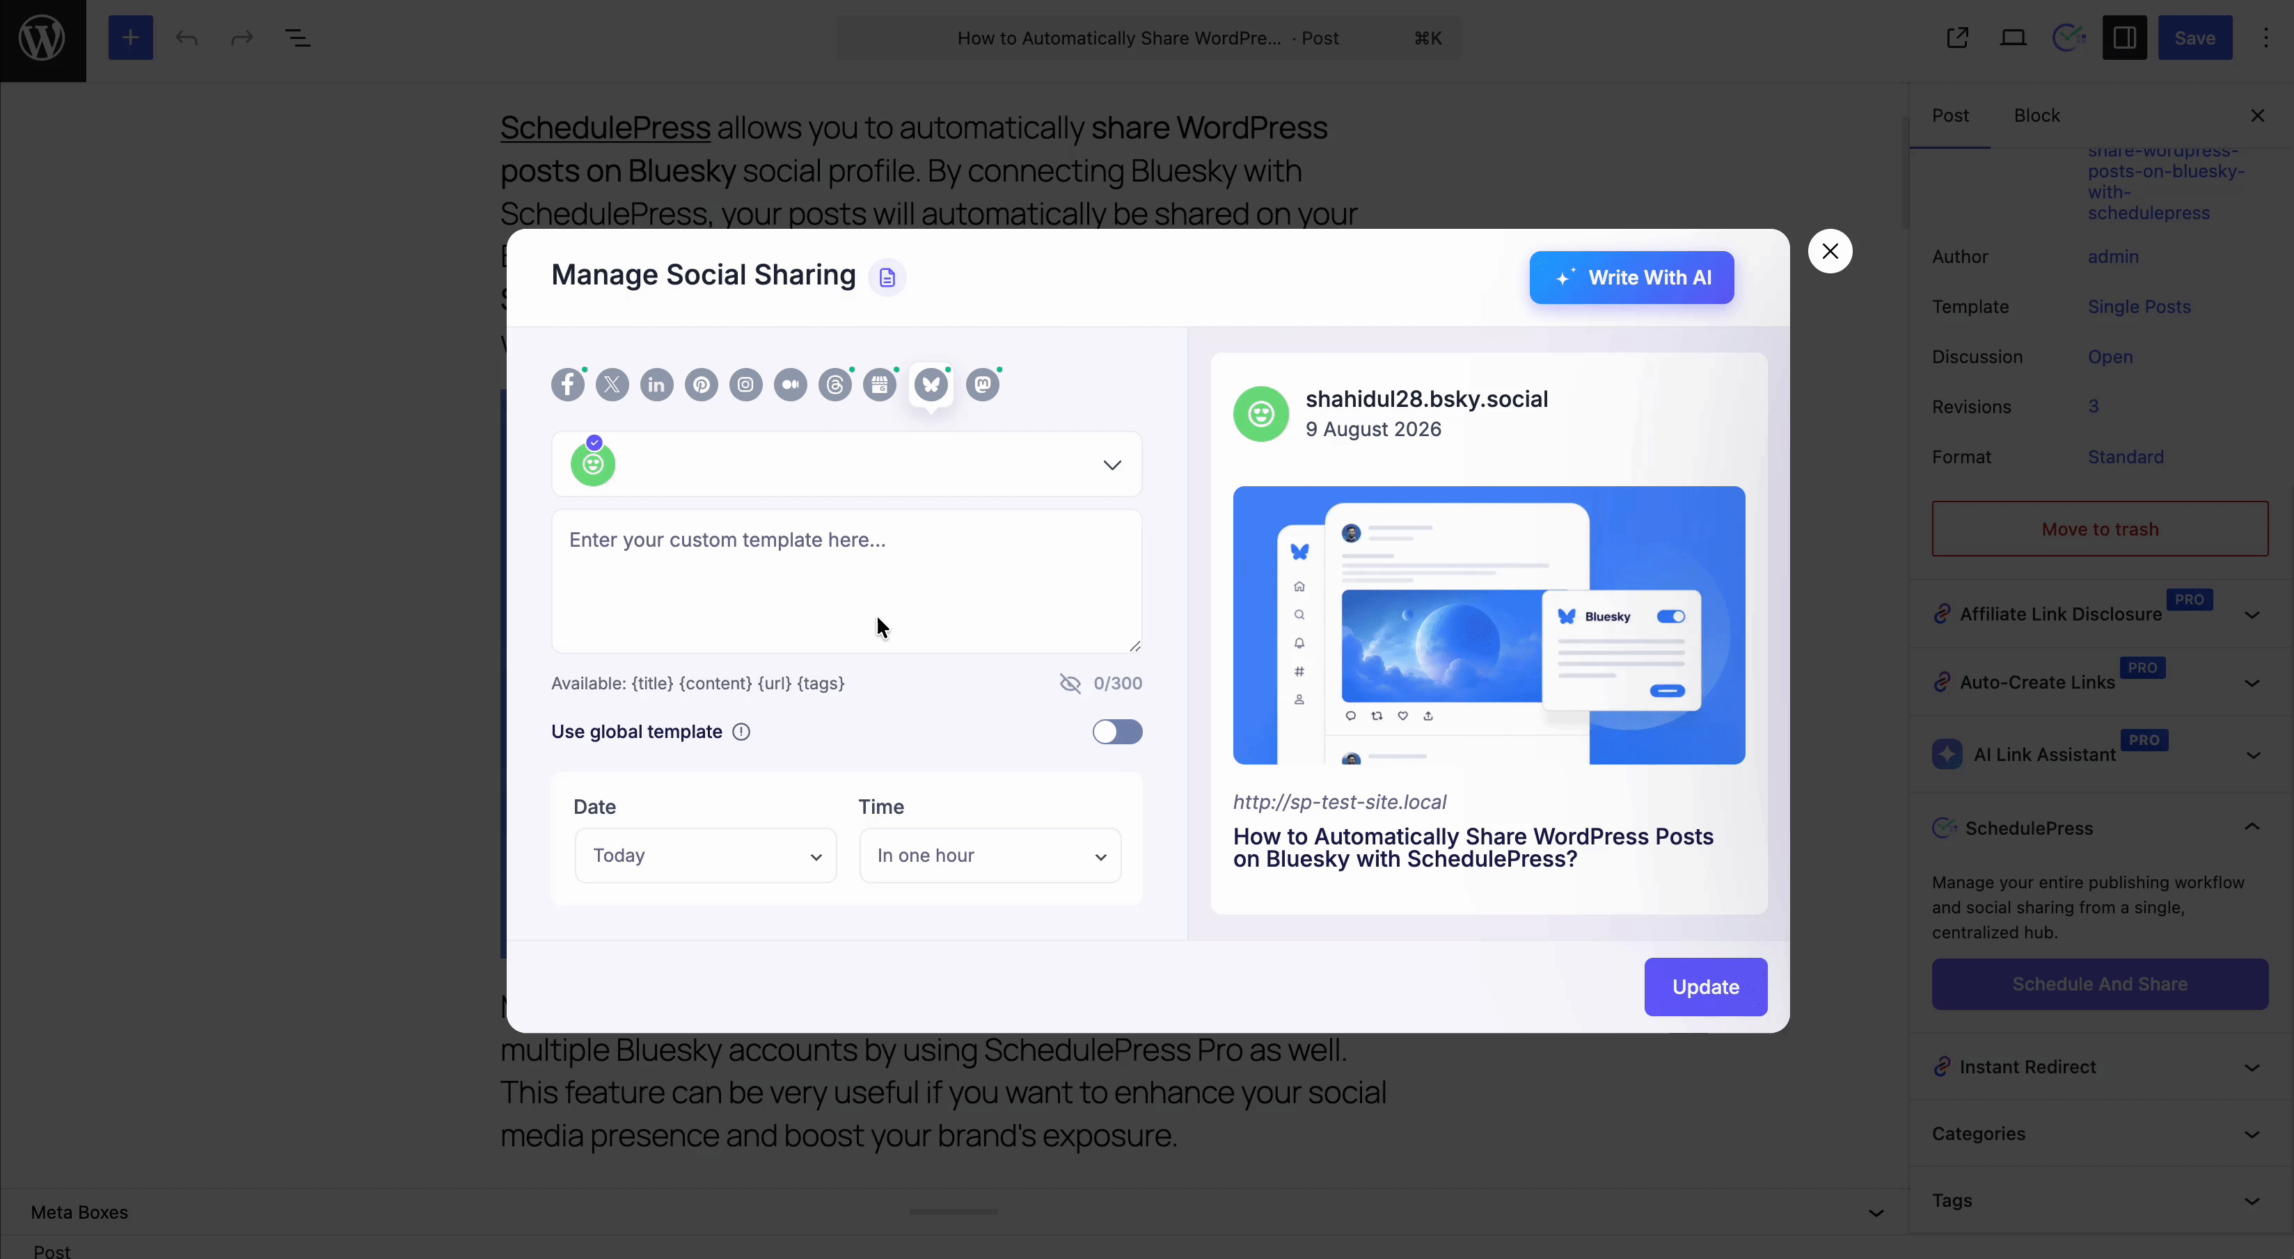The height and width of the screenshot is (1259, 2294).
Task: Click the Write With AI button
Action: point(1631,278)
